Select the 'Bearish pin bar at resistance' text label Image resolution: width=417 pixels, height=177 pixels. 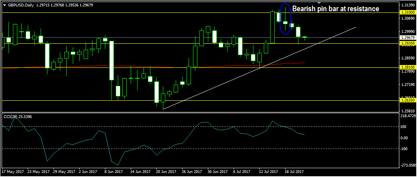[336, 9]
